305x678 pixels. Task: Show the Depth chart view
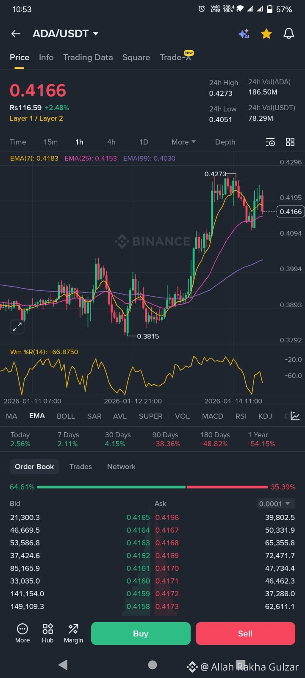coord(225,142)
